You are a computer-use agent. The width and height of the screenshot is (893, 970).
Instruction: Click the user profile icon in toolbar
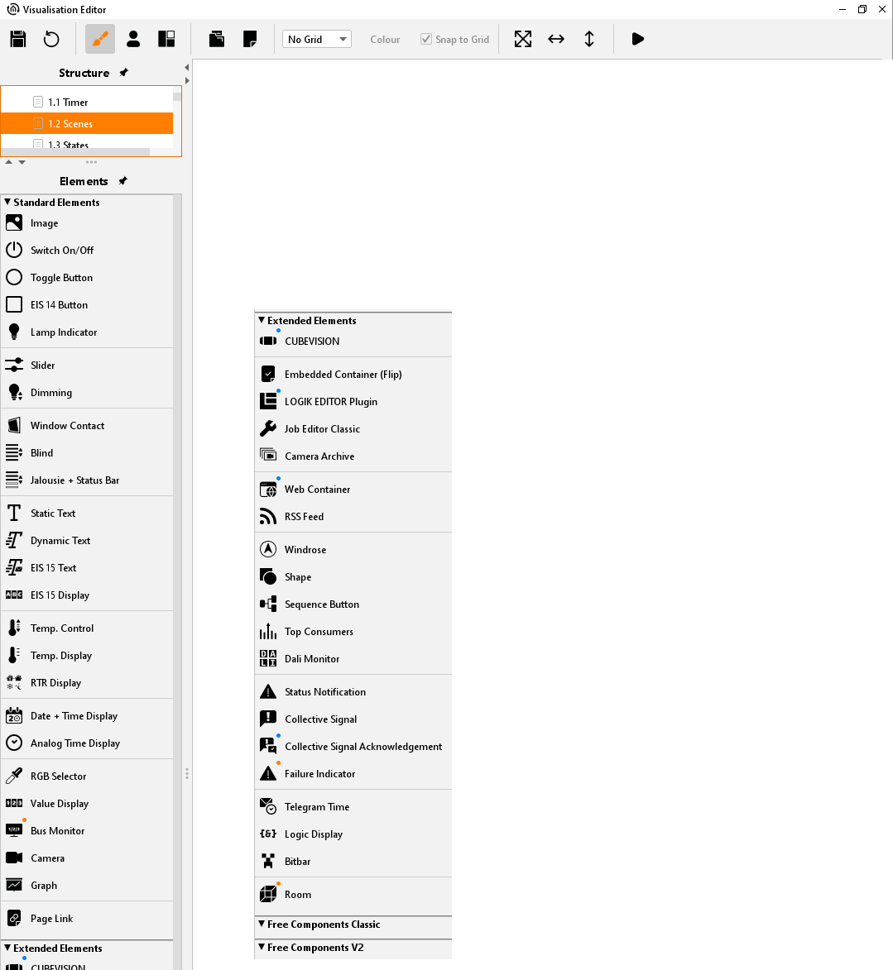(133, 39)
